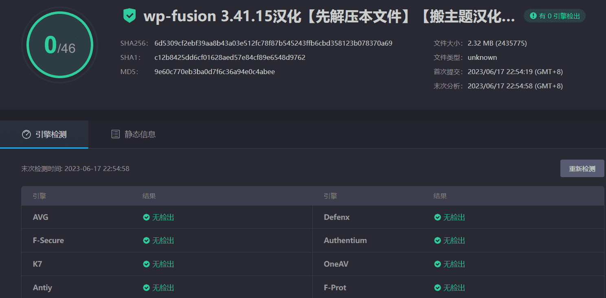Click the green check icon in the AVG row
The width and height of the screenshot is (606, 298).
pos(146,217)
